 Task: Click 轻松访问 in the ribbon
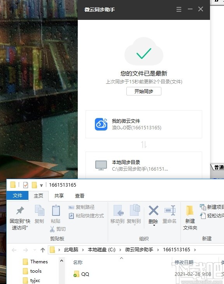[x=212, y=216]
